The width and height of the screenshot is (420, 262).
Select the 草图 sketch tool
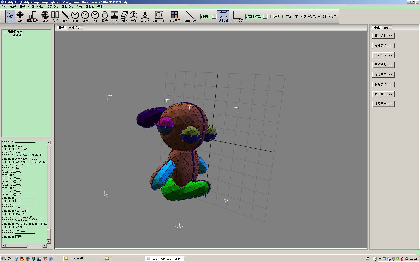(65, 17)
